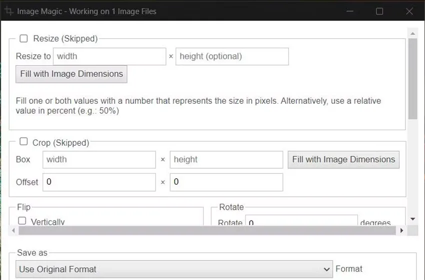
Task: Minimize the Image Magic window
Action: point(350,11)
